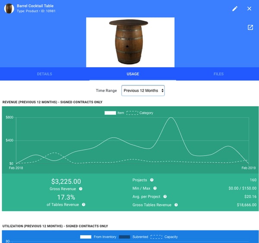259x243 pixels.
Task: Toggle the Capacity legend item
Action: point(164,237)
